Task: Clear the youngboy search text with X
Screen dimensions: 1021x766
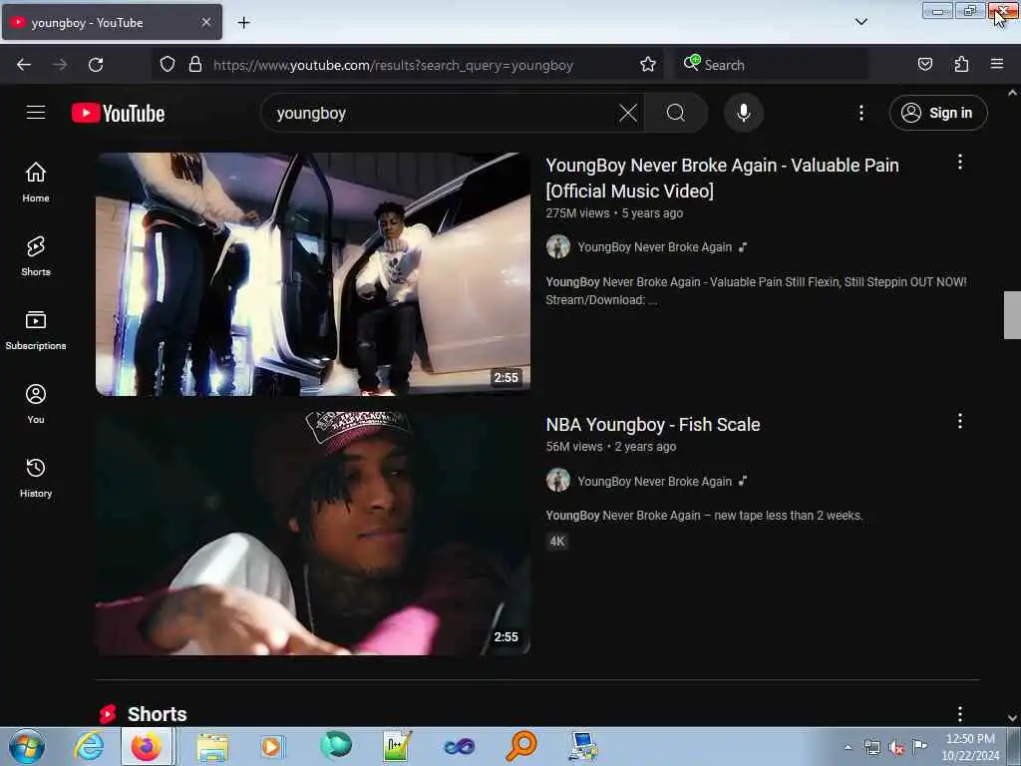Action: coord(628,114)
